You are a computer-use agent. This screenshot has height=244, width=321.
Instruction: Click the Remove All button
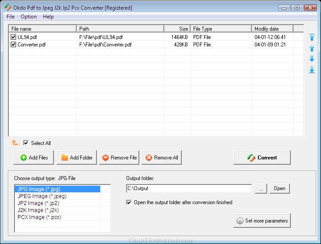coord(162,157)
